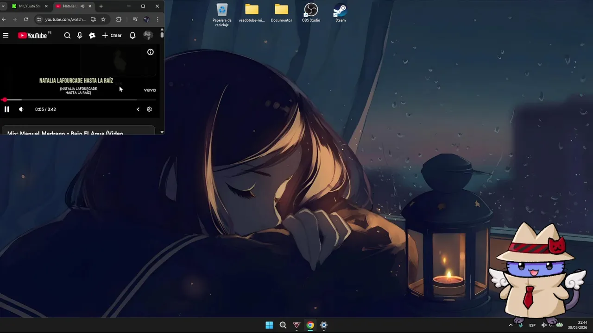
Task: Reload the YouTube page
Action: [x=26, y=19]
